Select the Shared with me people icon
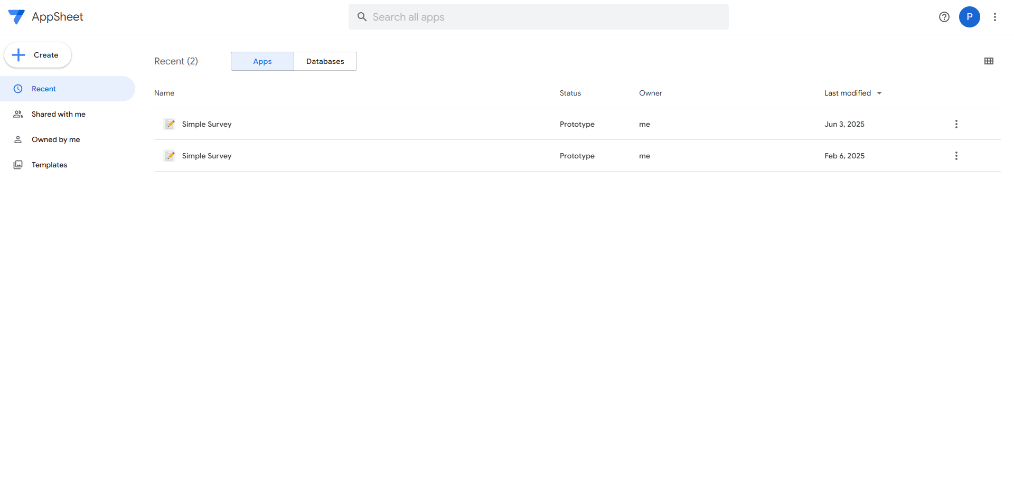The image size is (1014, 481). click(18, 114)
